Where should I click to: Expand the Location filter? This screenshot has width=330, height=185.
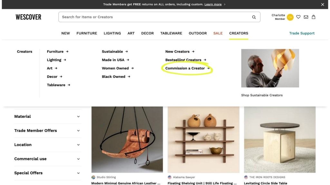(x=47, y=145)
